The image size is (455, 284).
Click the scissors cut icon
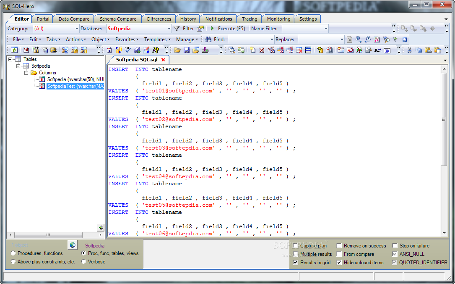point(409,50)
